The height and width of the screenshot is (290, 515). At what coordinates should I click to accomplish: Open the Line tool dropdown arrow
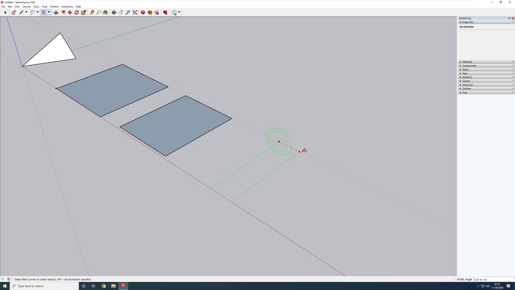pos(26,12)
